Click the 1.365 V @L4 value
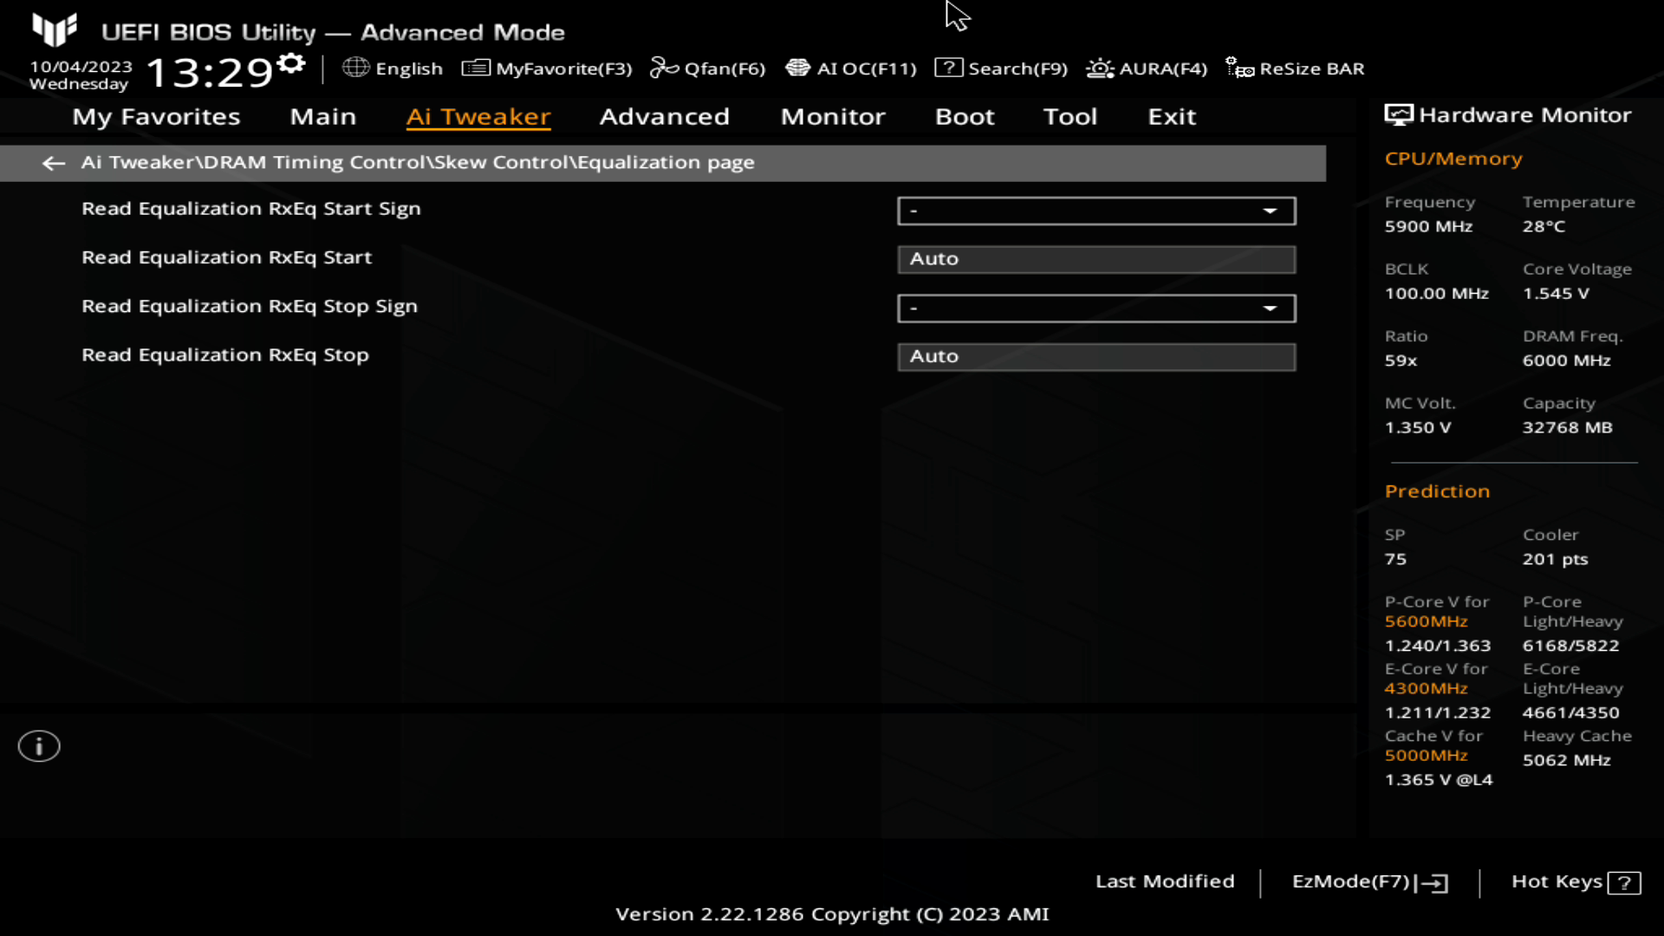The height and width of the screenshot is (936, 1664). [1438, 780]
